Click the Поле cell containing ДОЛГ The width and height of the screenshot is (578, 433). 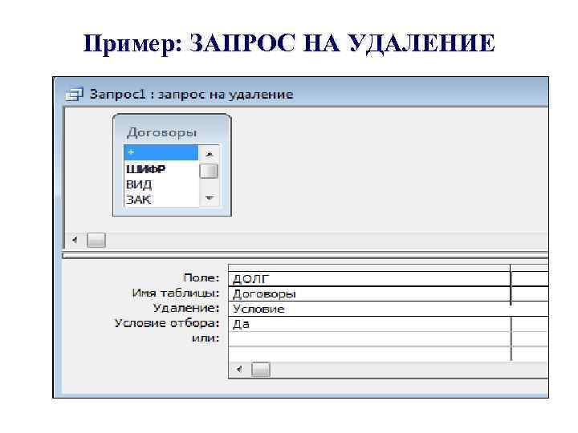369,279
